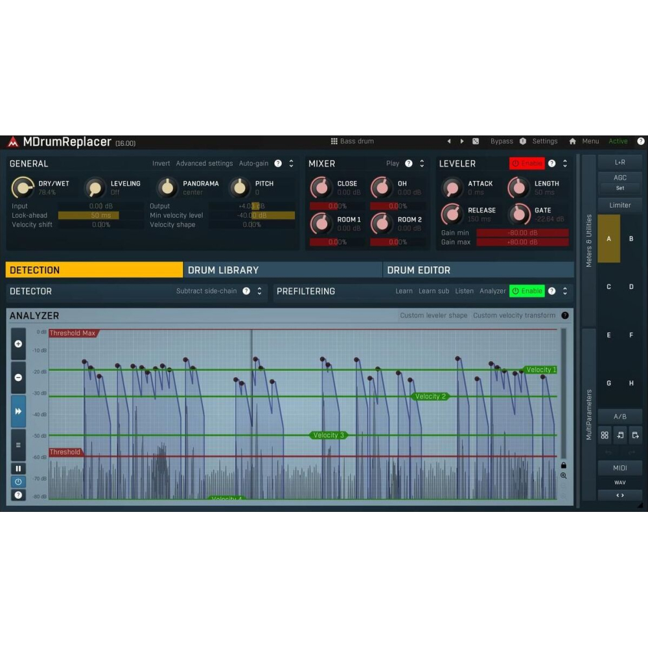648x648 pixels.
Task: Click the Limiter button in the sidebar
Action: click(x=620, y=205)
